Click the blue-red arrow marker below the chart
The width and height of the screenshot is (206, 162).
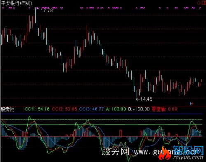pos(192,103)
